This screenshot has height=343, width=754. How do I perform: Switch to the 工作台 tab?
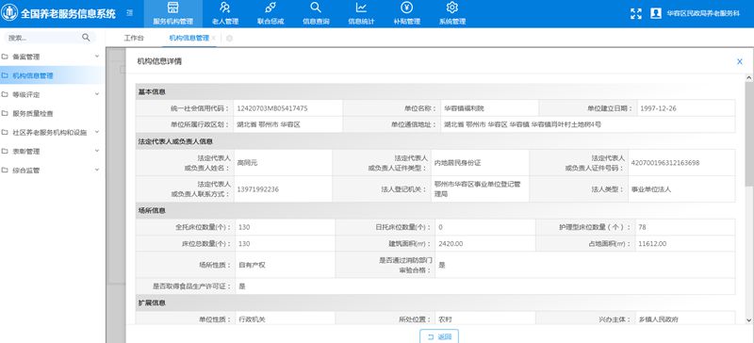click(x=134, y=38)
